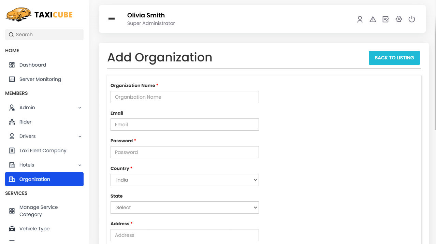Click inside the Organization Name field
Screen dimensions: 436x244
(184, 97)
